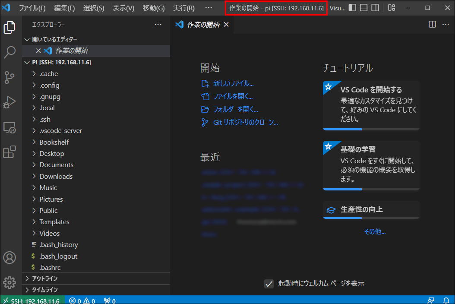The image size is (455, 304).
Task: Expand the Desktop folder
Action: pyautogui.click(x=96, y=154)
